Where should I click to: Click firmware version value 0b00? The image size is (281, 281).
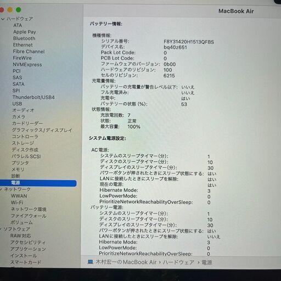(x=170, y=64)
